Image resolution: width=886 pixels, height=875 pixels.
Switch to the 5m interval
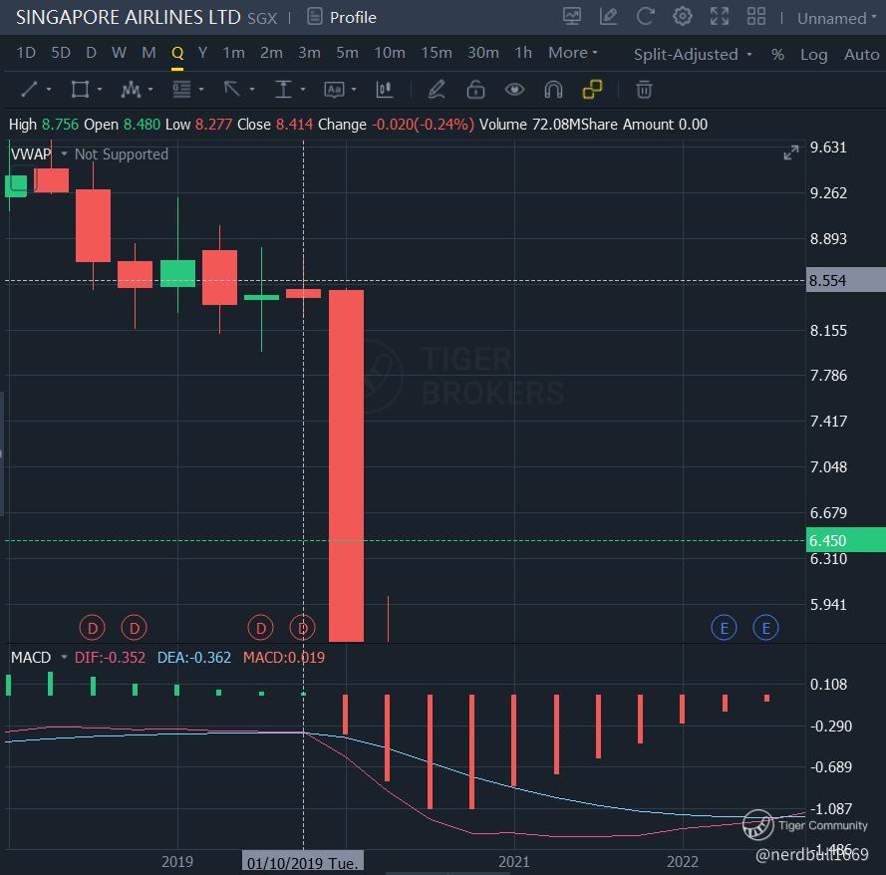pos(347,53)
